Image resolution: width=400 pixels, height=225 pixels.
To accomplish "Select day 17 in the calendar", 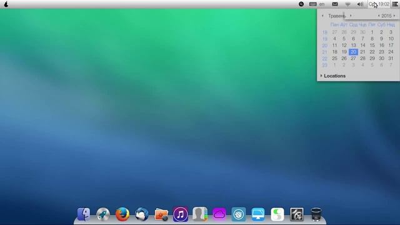I will click(x=391, y=45).
